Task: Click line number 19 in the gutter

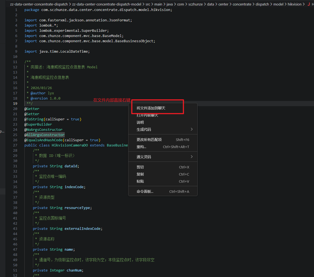Action: tap(15, 103)
